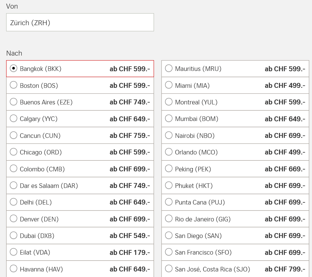The width and height of the screenshot is (312, 277).
Task: Choose Chicago (ORD) destination option
Action: pos(14,152)
